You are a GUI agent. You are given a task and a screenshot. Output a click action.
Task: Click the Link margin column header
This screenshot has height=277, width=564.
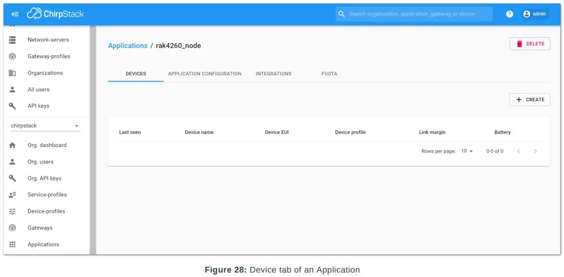point(432,133)
